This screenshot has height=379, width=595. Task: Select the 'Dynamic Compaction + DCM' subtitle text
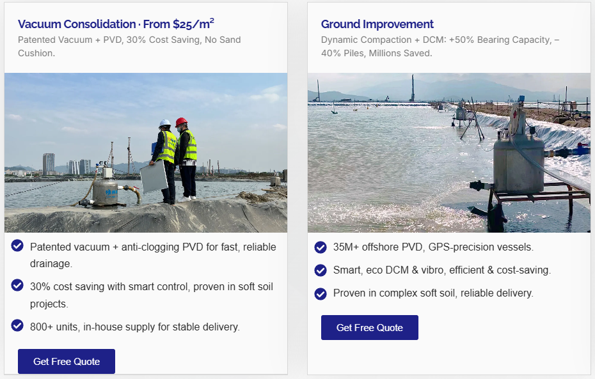(440, 46)
